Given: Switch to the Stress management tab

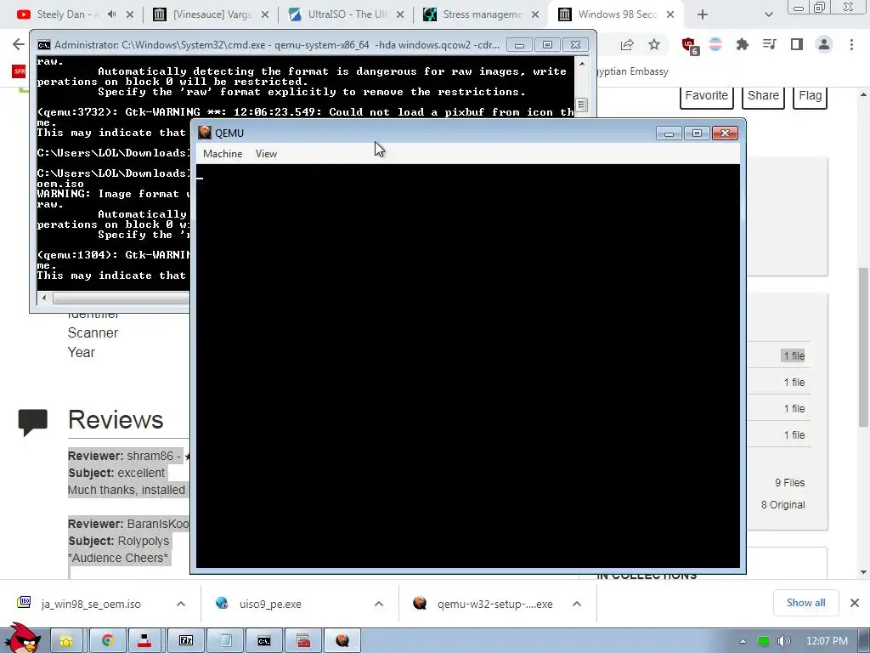Looking at the screenshot, I should click(481, 14).
